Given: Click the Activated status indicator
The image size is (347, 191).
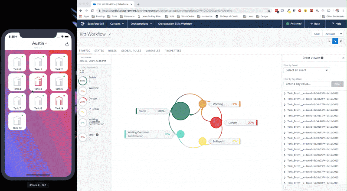Looking at the screenshot, I should point(294,24).
